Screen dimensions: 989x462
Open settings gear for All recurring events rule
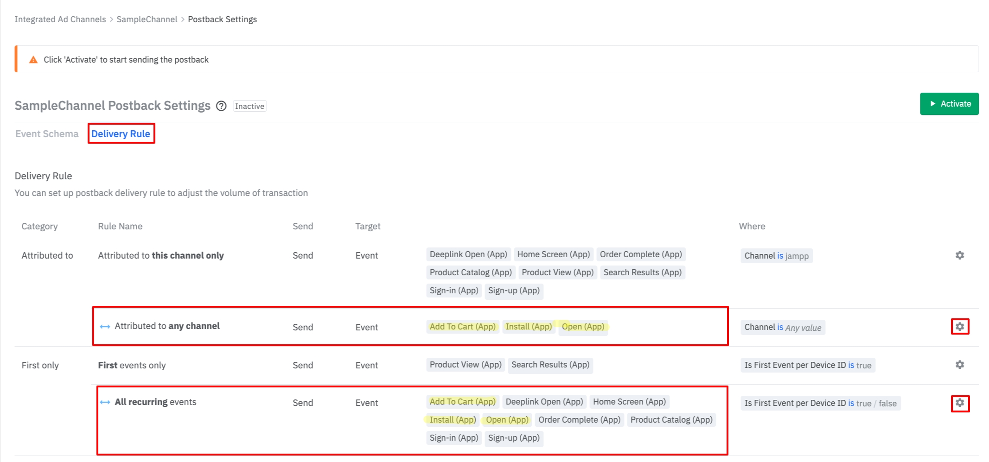(x=959, y=403)
